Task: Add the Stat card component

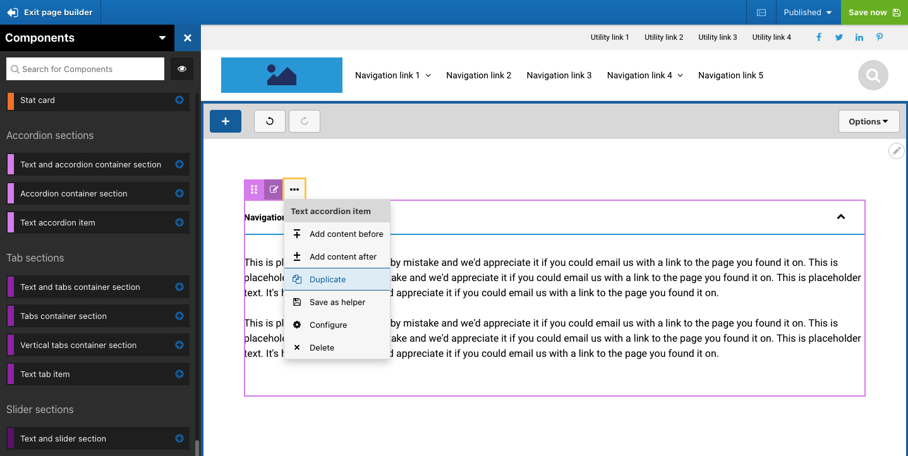Action: point(179,100)
